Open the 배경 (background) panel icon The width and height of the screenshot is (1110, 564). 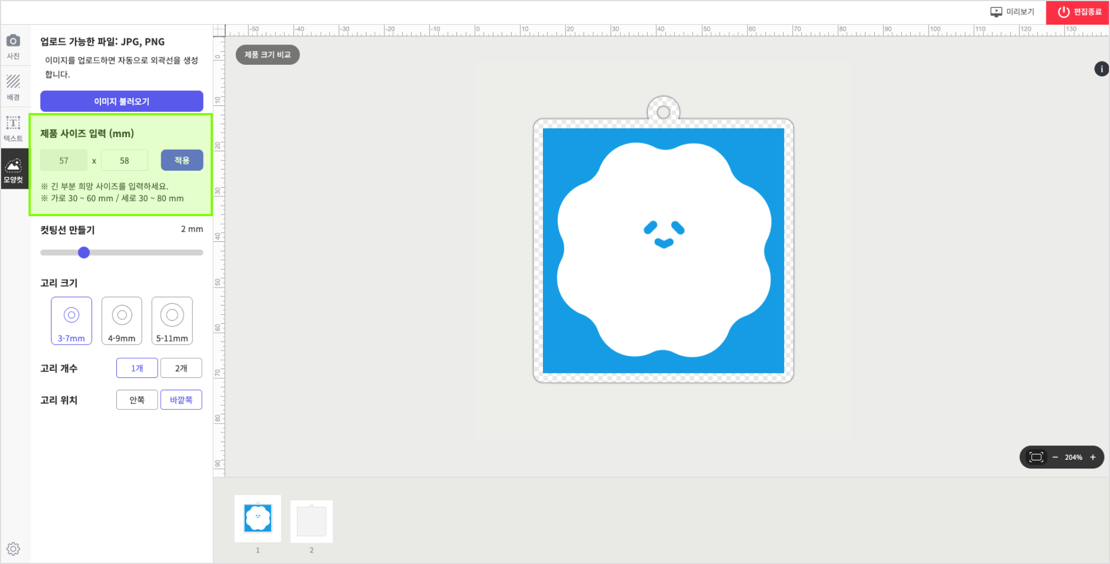13,87
